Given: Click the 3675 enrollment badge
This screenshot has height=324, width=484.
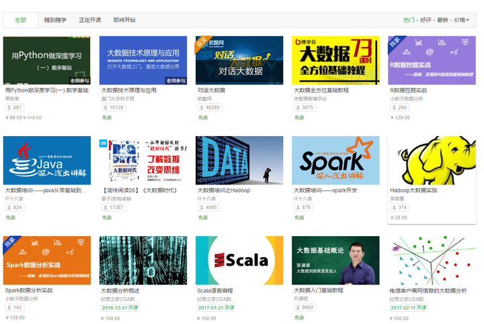Looking at the screenshot, I should (305, 107).
